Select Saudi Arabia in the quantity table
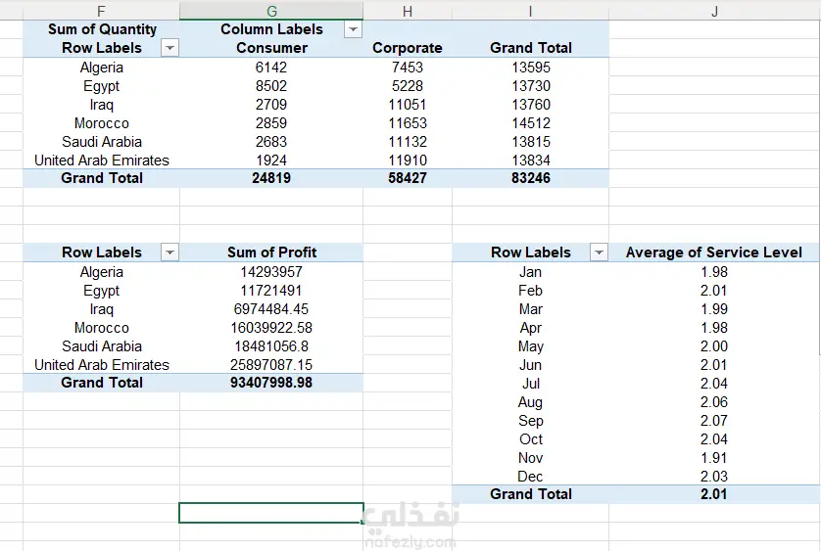This screenshot has width=821, height=551. click(102, 142)
